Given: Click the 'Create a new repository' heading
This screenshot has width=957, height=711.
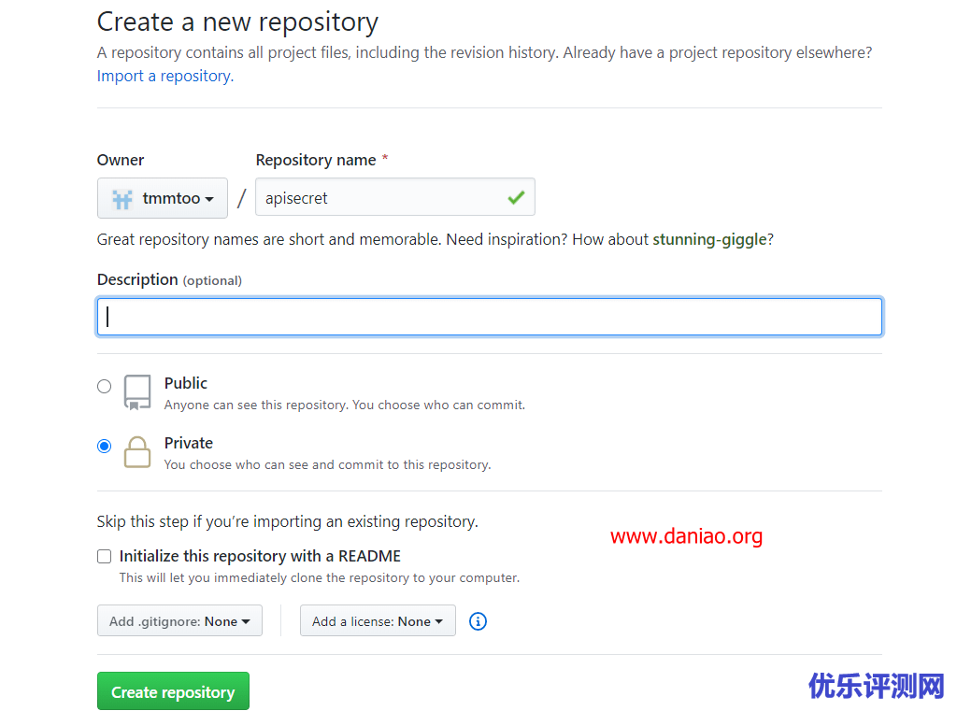Looking at the screenshot, I should (237, 22).
